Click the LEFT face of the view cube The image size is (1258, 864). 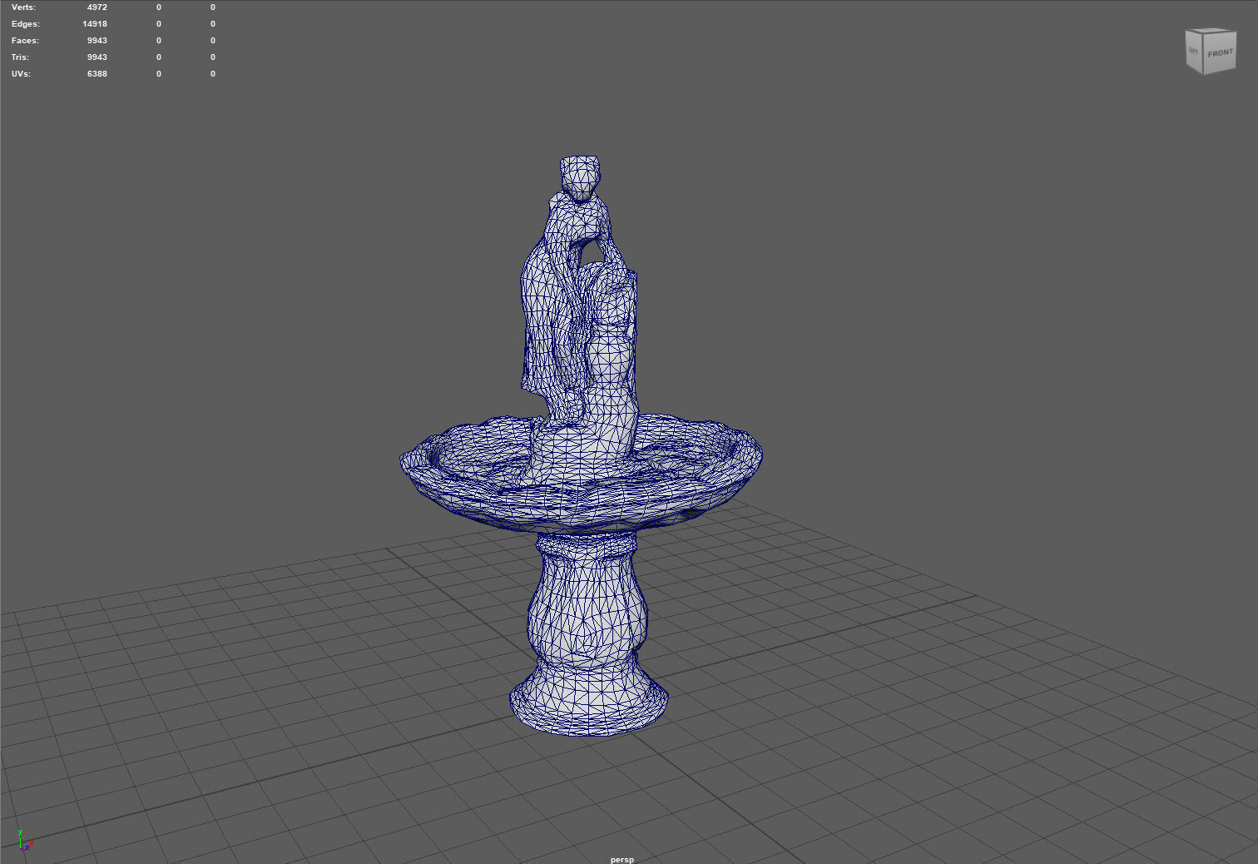[1194, 52]
